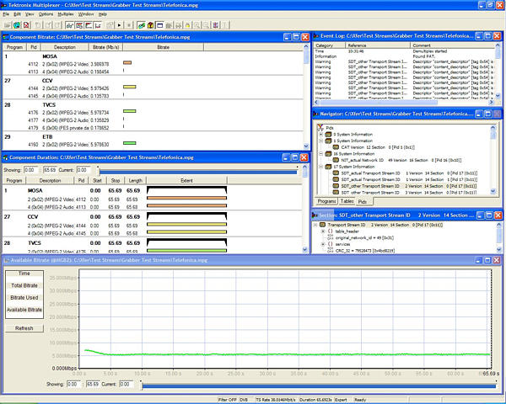Toggle the Bitrate Used graph button
506x404 pixels.
tap(24, 299)
